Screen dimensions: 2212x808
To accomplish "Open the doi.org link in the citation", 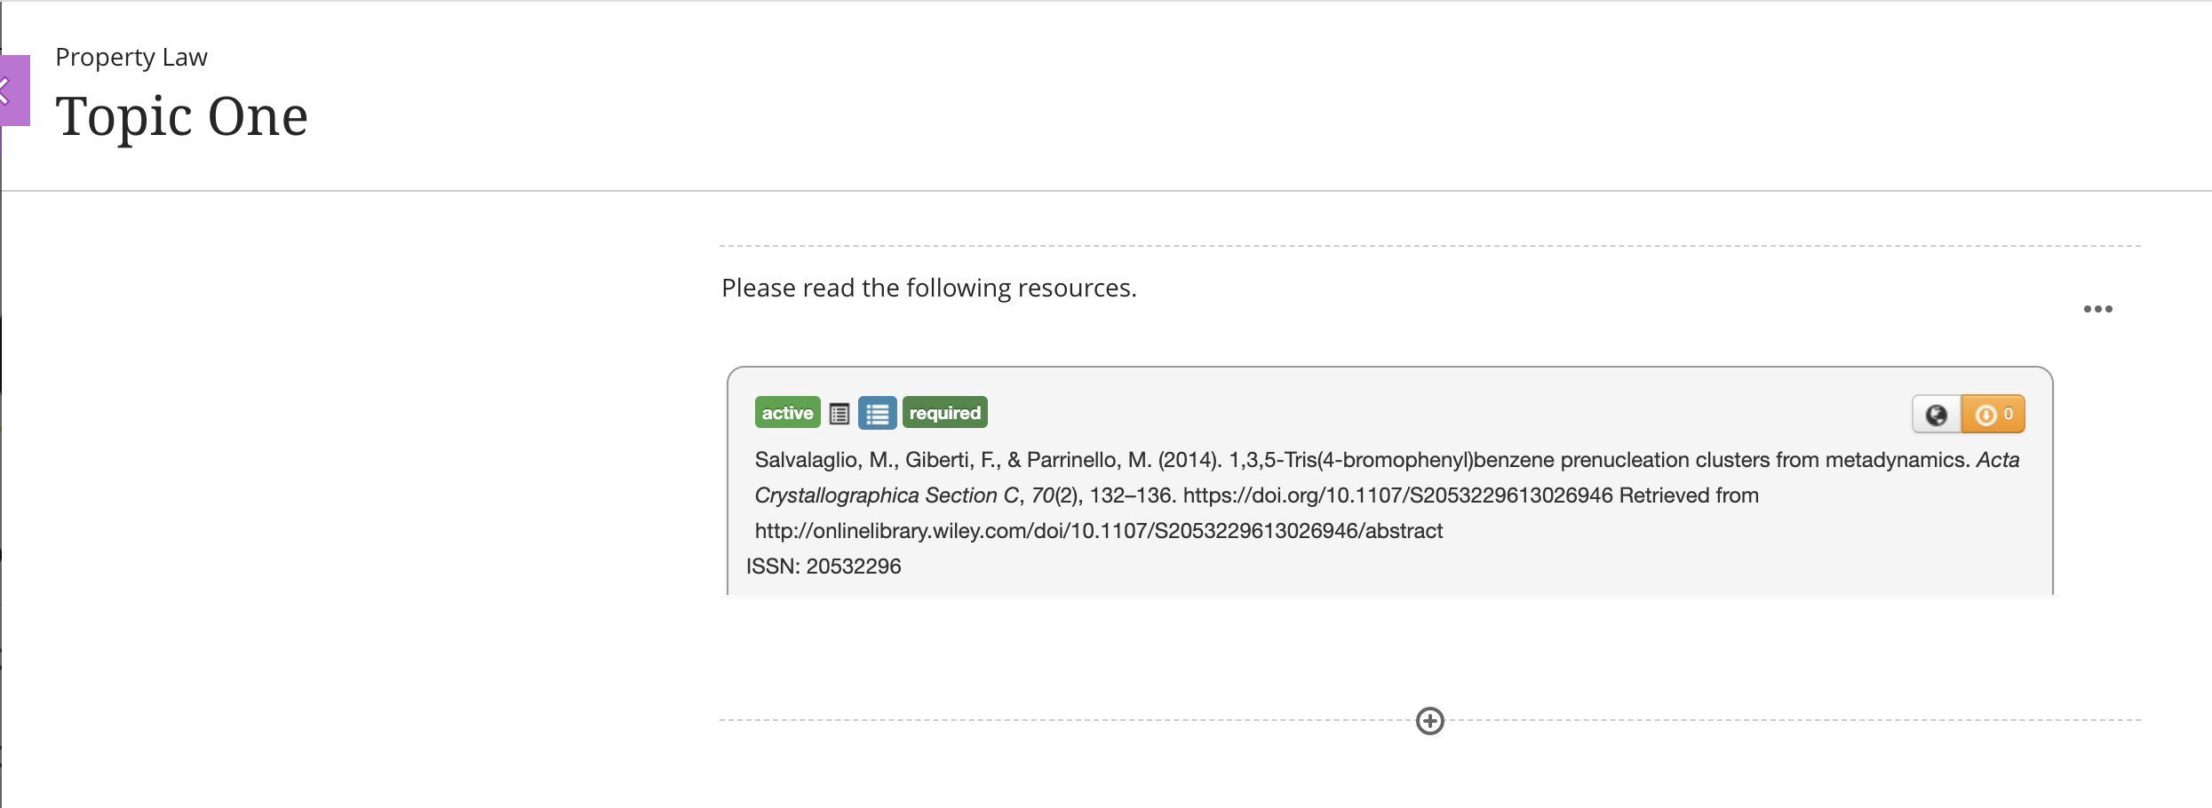I will tap(1397, 495).
